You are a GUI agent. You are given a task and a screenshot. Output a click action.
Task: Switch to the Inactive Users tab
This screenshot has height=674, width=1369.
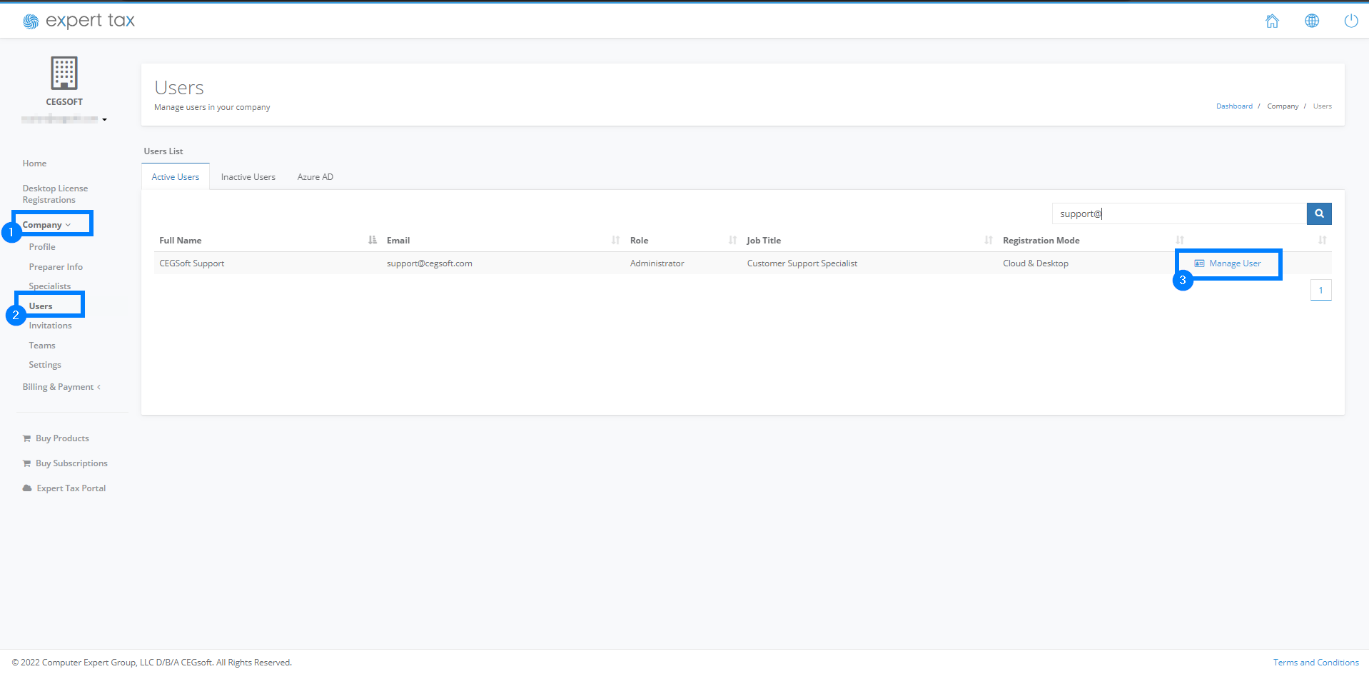248,177
